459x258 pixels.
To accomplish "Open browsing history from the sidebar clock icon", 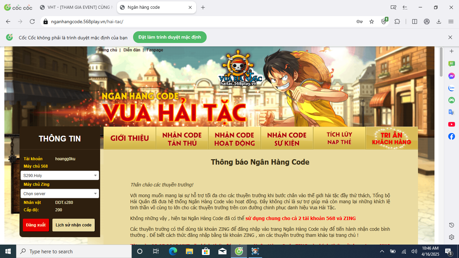I will (x=452, y=225).
